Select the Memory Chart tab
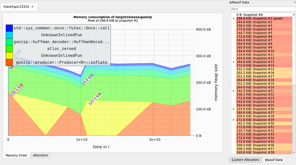This screenshot has width=296, height=165. (16, 155)
